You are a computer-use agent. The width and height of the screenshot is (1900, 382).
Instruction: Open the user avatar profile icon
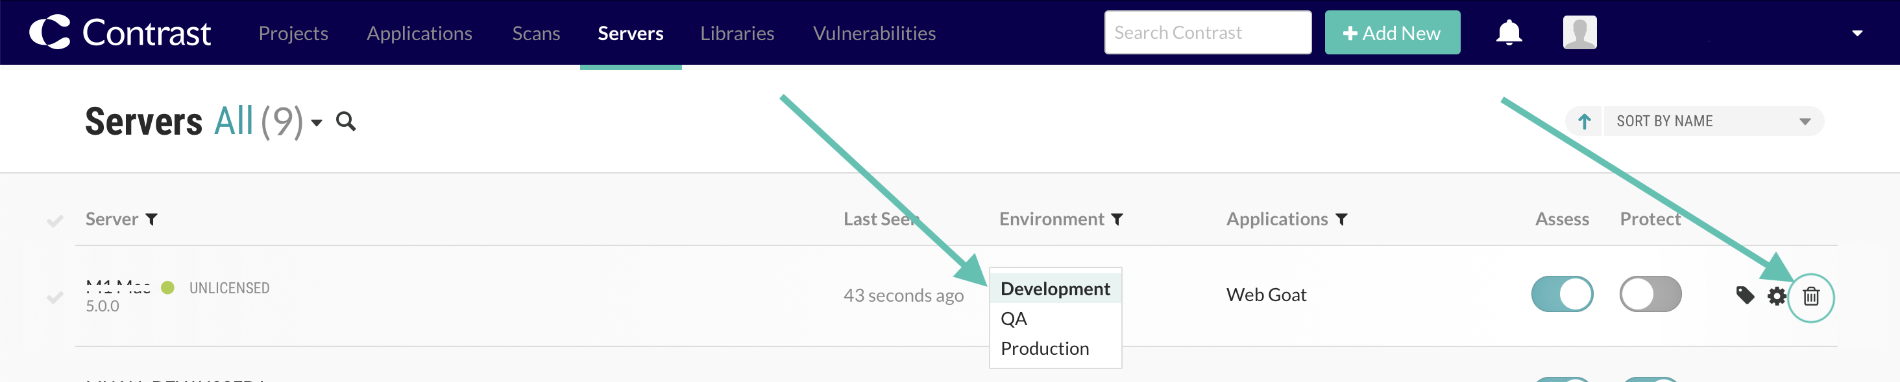point(1579,32)
